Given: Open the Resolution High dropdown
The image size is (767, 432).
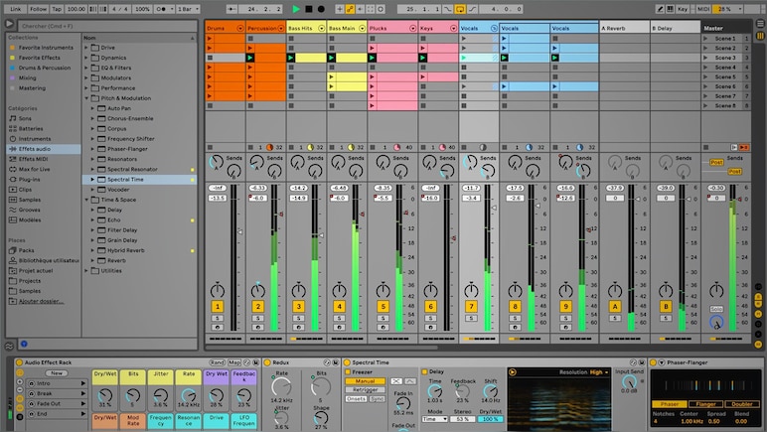Looking at the screenshot, I should [599, 372].
